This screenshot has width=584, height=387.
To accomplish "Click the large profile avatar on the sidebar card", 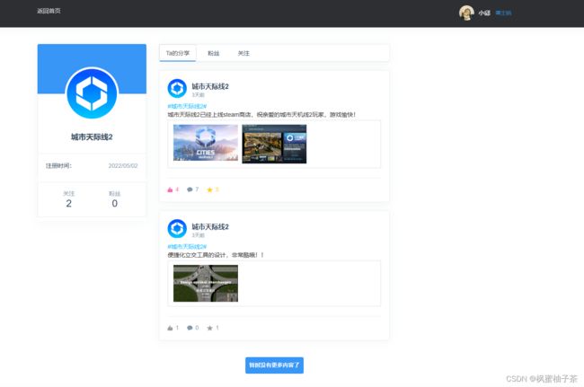I will point(92,93).
